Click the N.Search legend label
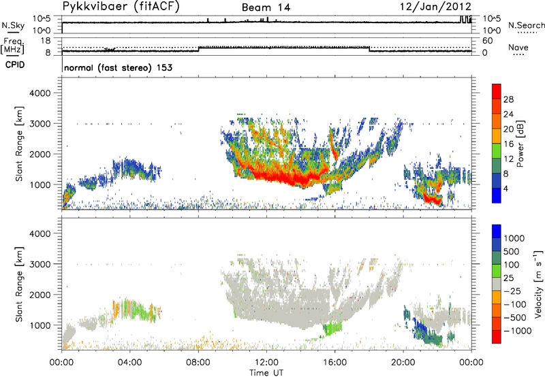Image resolution: width=545 pixels, height=377 pixels. [x=526, y=25]
